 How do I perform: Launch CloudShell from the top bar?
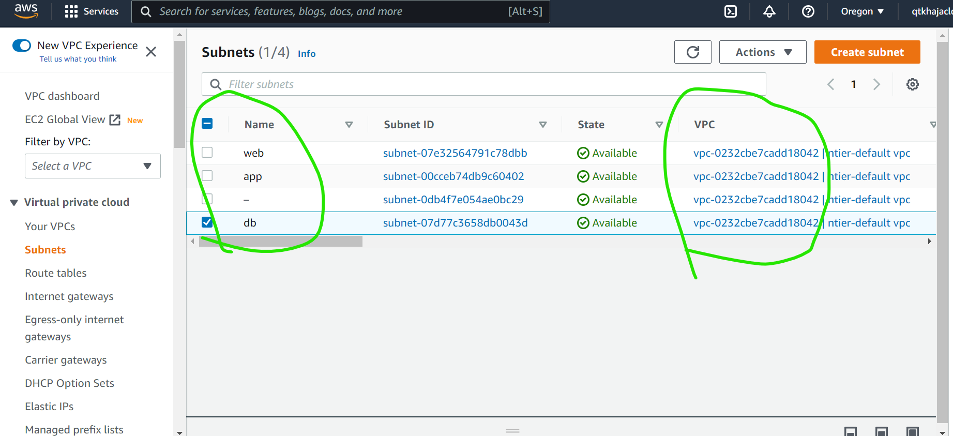[x=731, y=11]
